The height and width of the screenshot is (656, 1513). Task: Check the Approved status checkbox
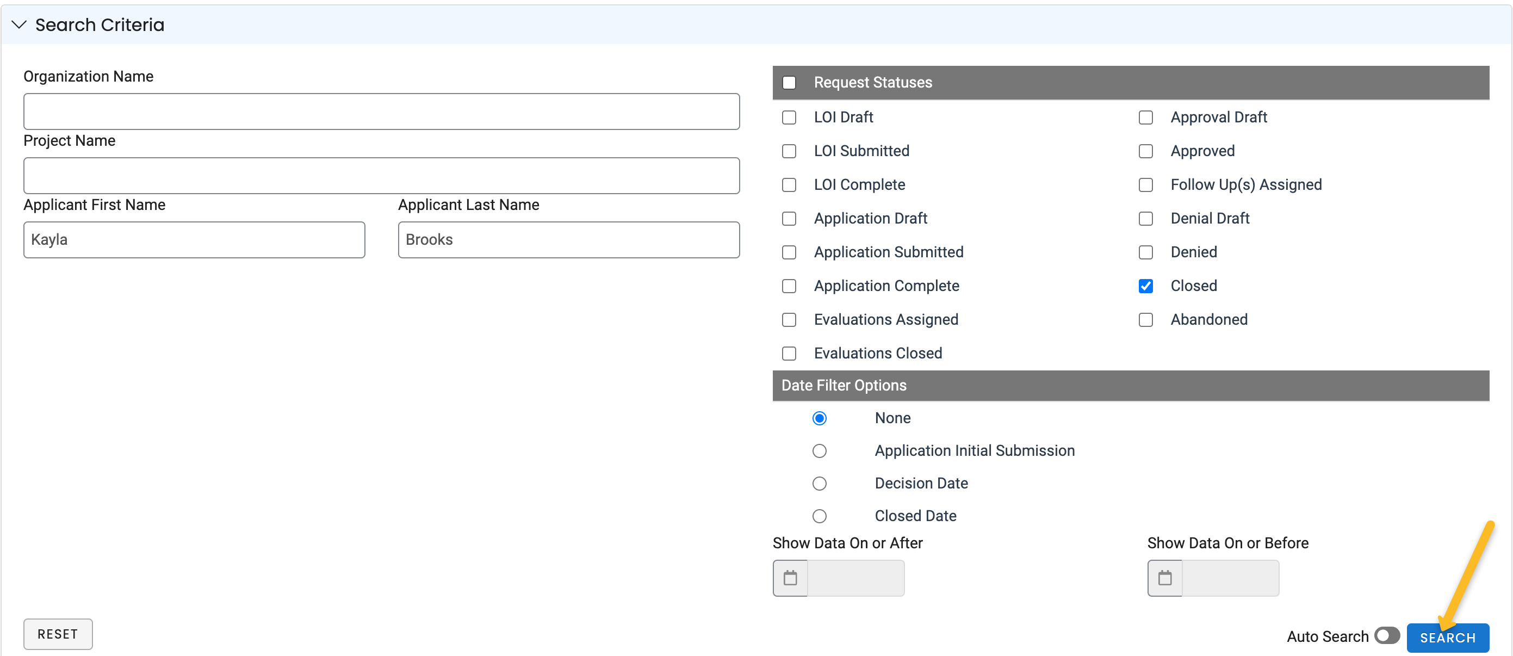[x=1145, y=151]
